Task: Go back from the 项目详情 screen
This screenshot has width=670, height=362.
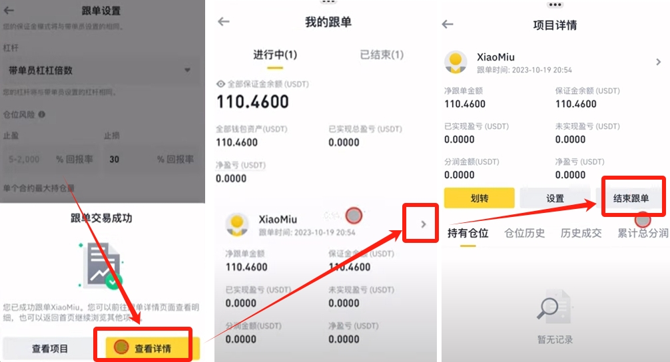Action: 448,25
